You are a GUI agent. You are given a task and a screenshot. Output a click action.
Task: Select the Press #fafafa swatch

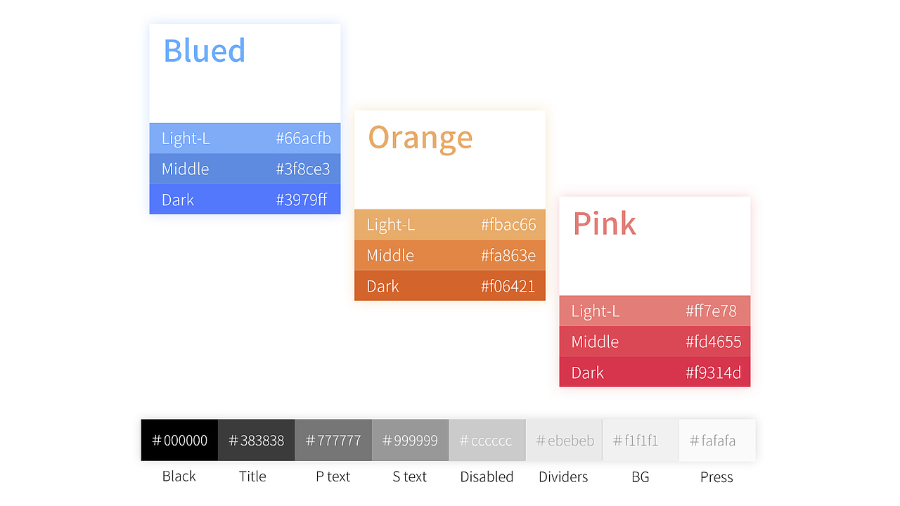pyautogui.click(x=717, y=441)
